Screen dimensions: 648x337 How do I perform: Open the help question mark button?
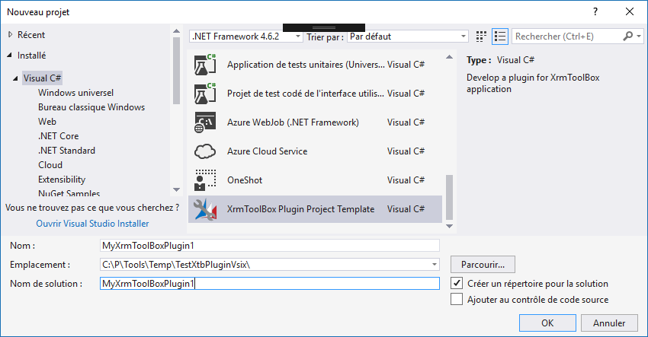pyautogui.click(x=595, y=11)
